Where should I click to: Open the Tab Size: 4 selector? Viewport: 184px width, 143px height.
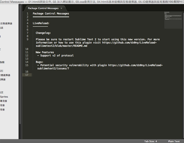[x=151, y=141]
